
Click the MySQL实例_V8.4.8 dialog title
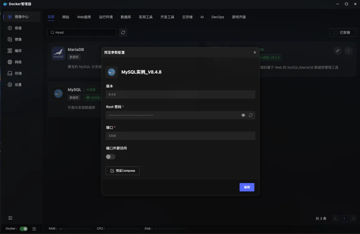tap(141, 72)
